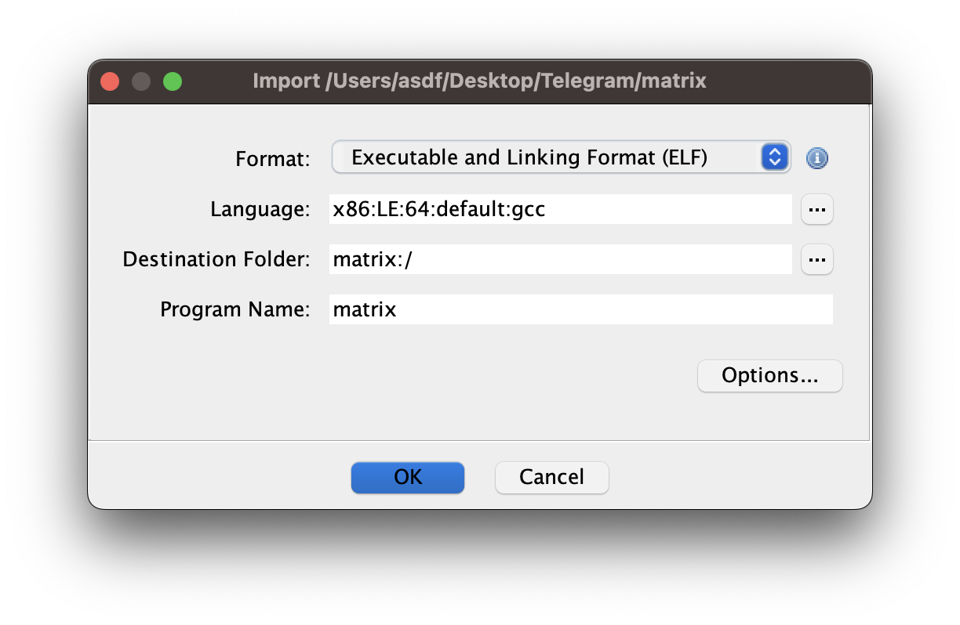This screenshot has width=960, height=625.
Task: Click the "Format:" label
Action: [x=273, y=159]
